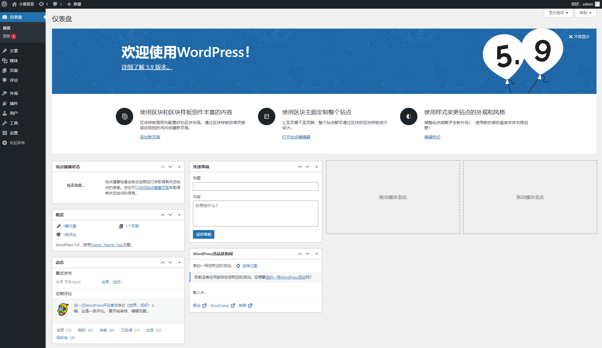This screenshot has width=602, height=348.
Task: Move 快速草稿 widget down
Action: tap(307, 167)
